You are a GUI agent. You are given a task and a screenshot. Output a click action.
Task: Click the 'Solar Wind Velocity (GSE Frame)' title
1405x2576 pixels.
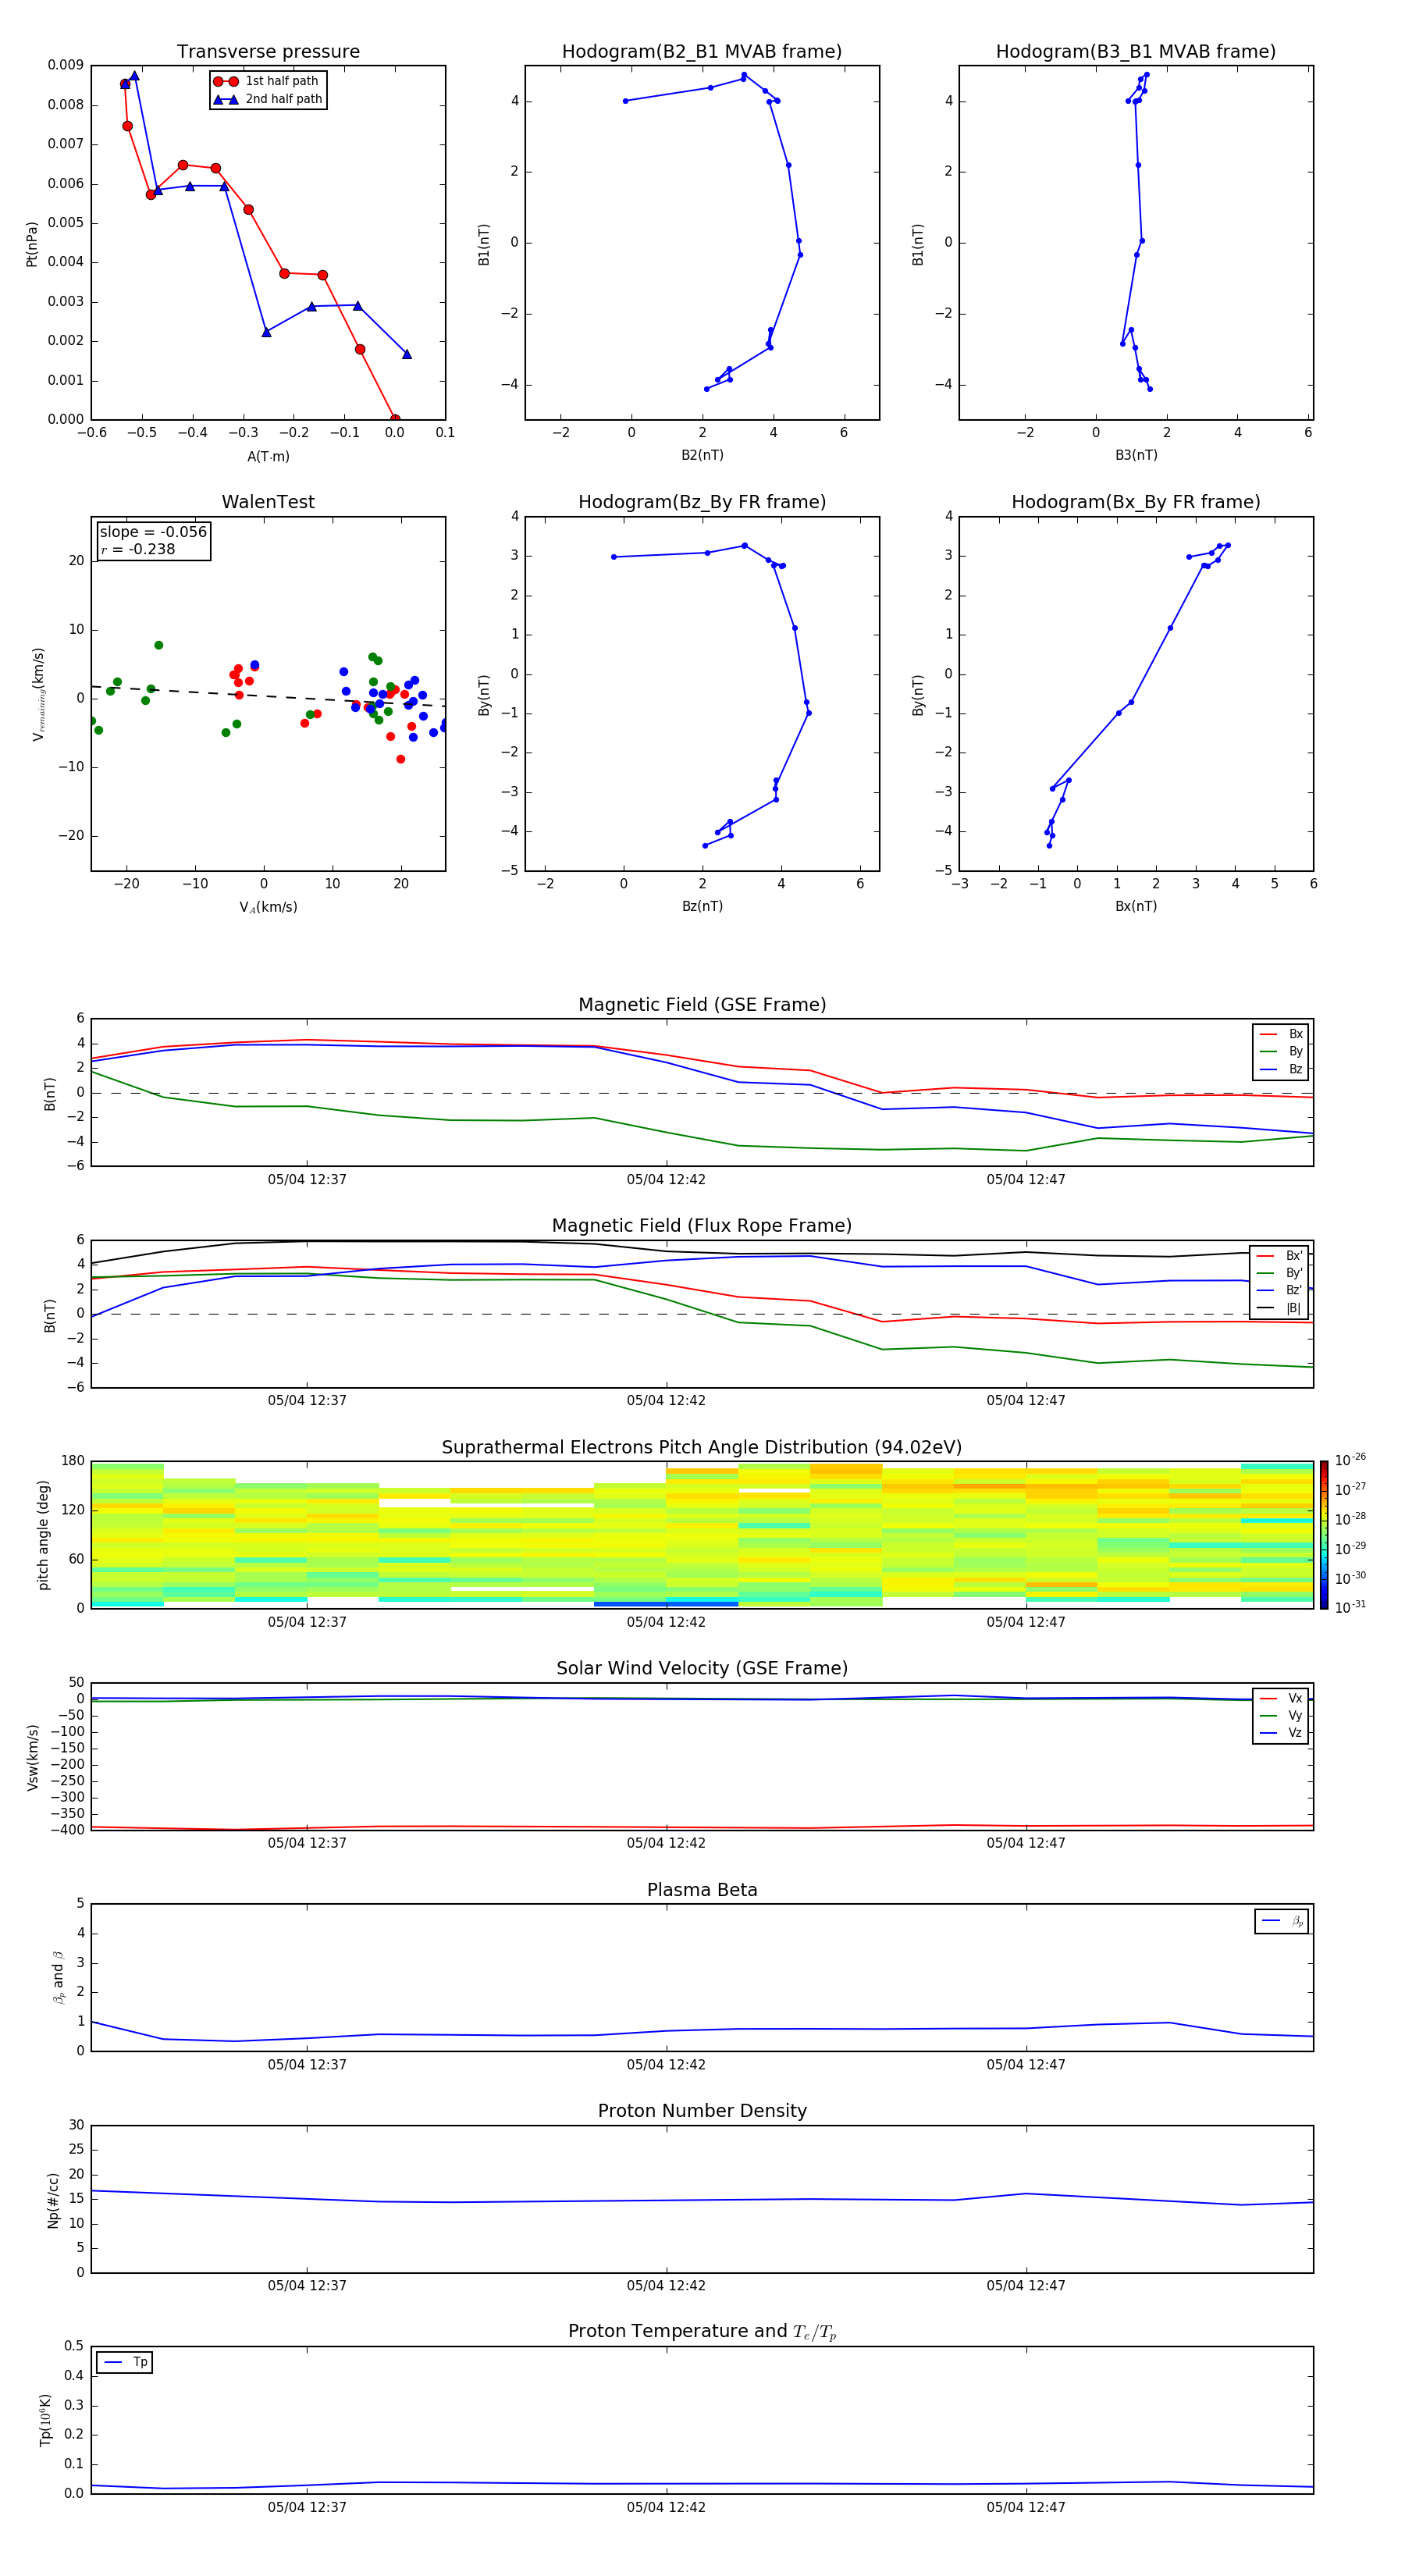[702, 1668]
